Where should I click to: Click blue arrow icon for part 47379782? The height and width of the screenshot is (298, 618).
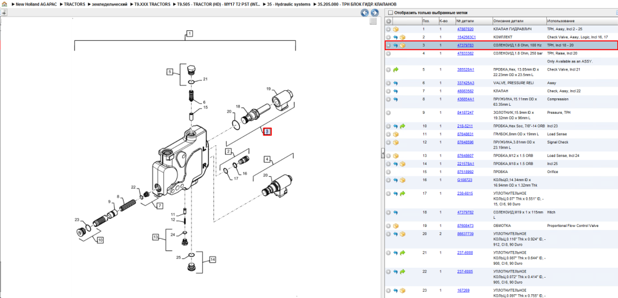tap(396, 213)
